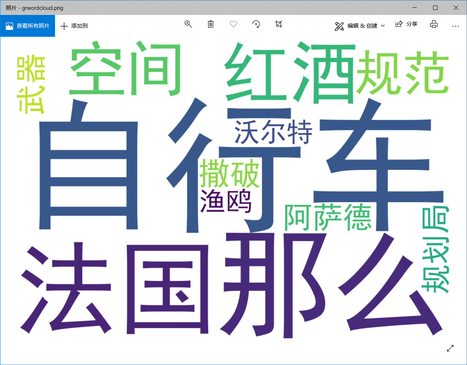Viewport: 467px width, 365px height.
Task: Minimize the Photos window
Action: [415, 8]
